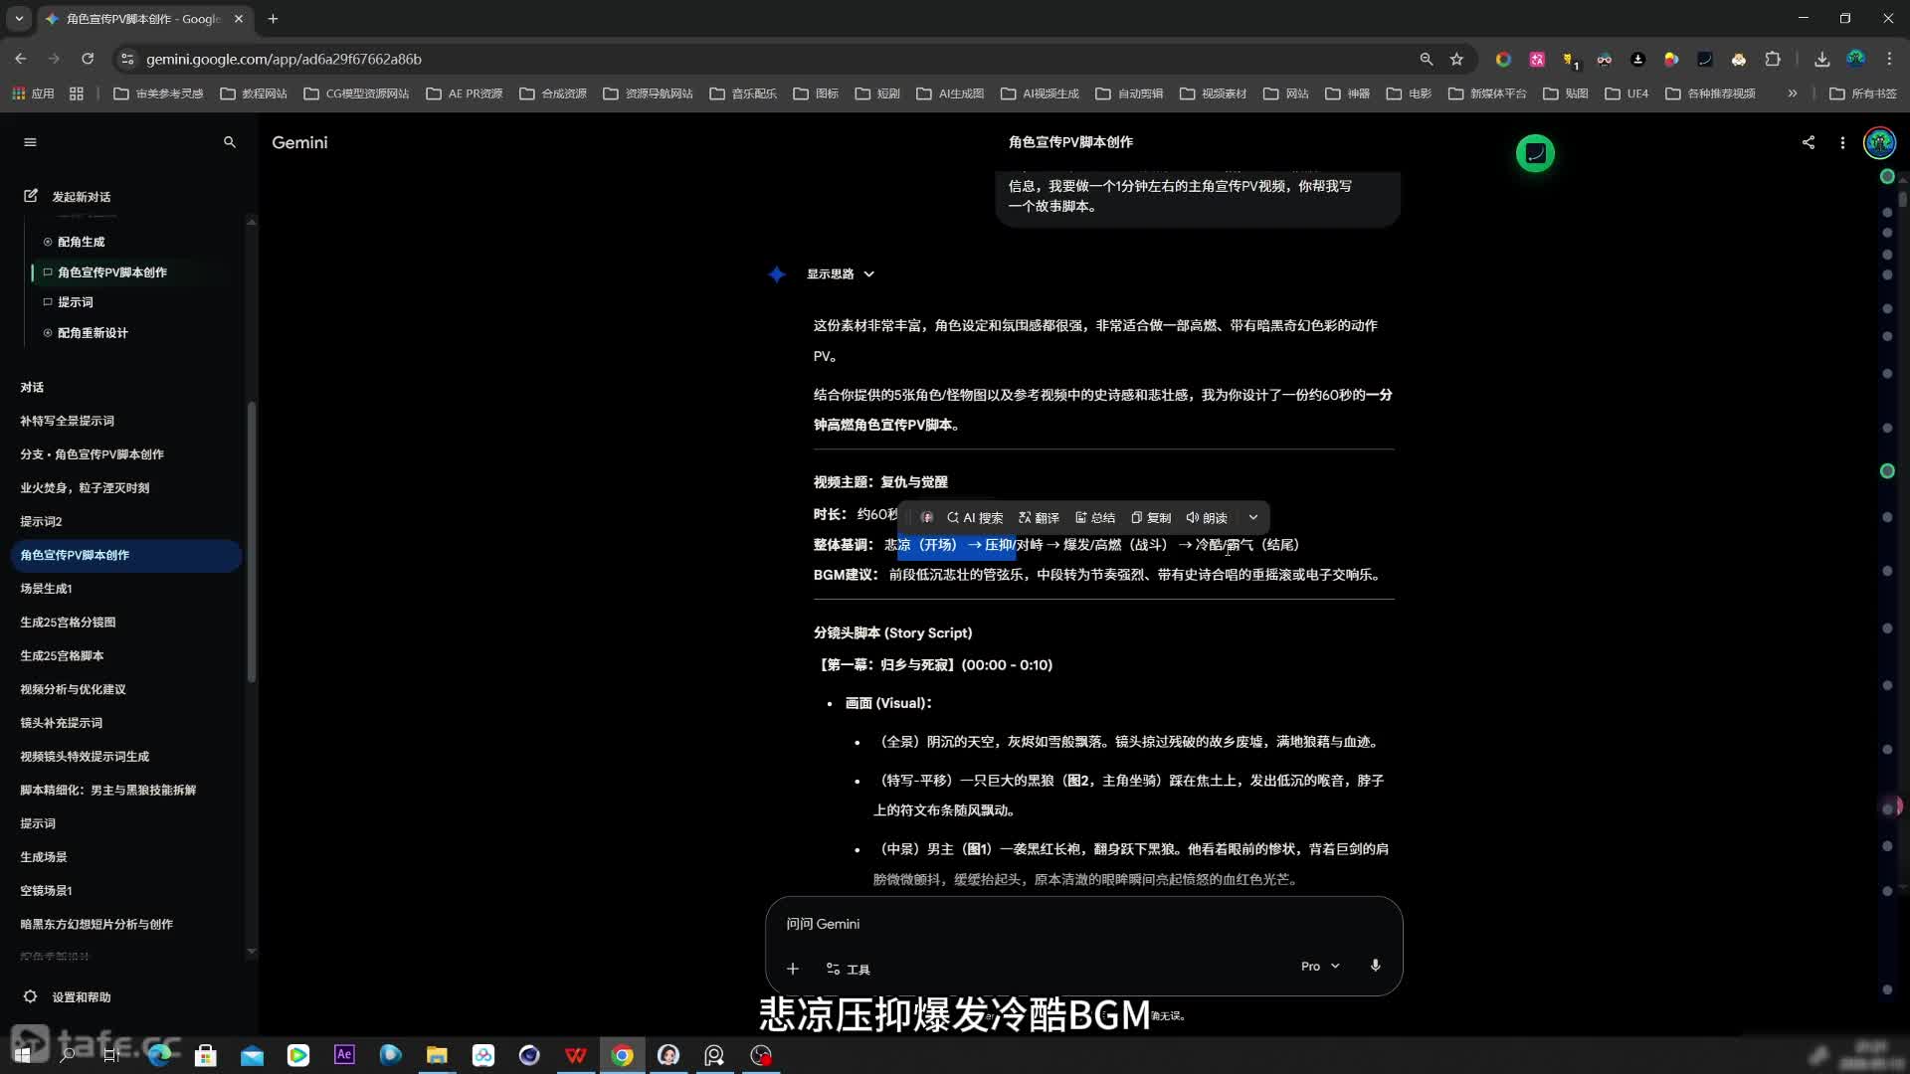Open a new browser tab
1910x1074 pixels.
[273, 18]
